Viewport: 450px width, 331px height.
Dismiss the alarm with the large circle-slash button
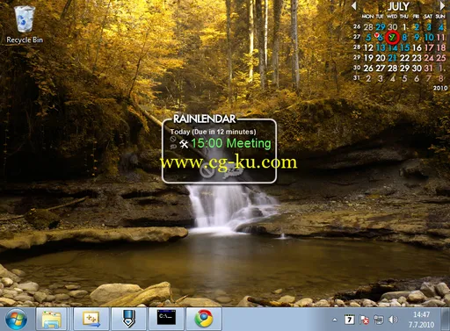tap(207, 170)
